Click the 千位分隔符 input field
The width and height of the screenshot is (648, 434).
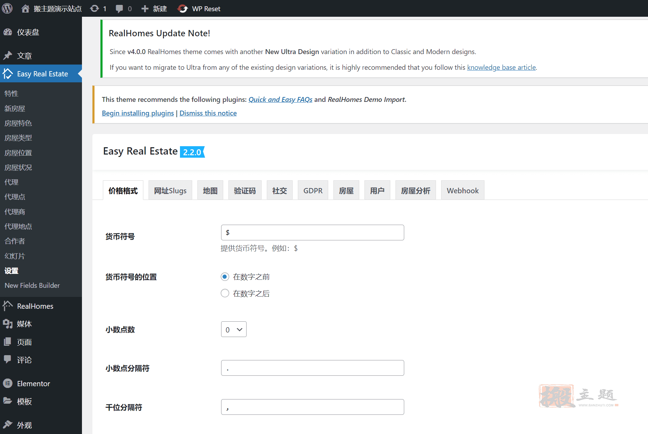click(312, 407)
